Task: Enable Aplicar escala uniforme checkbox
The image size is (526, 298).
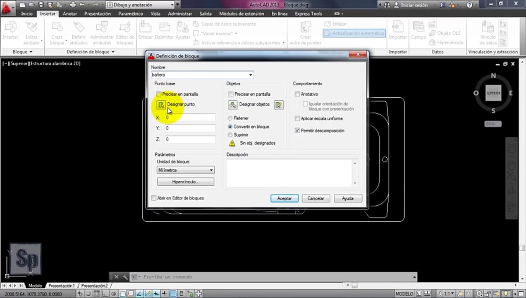Action: [297, 119]
